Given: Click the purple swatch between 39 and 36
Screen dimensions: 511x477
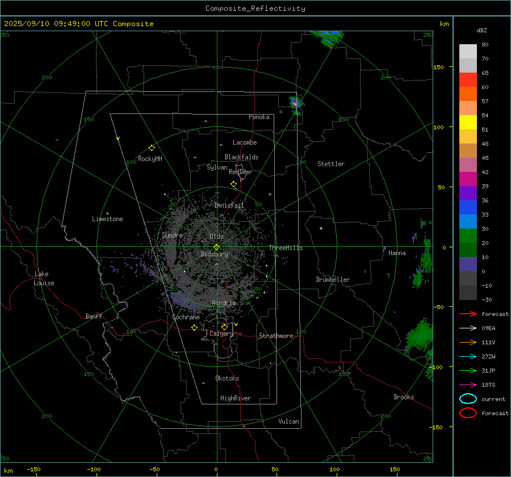Looking at the screenshot, I should [x=468, y=193].
